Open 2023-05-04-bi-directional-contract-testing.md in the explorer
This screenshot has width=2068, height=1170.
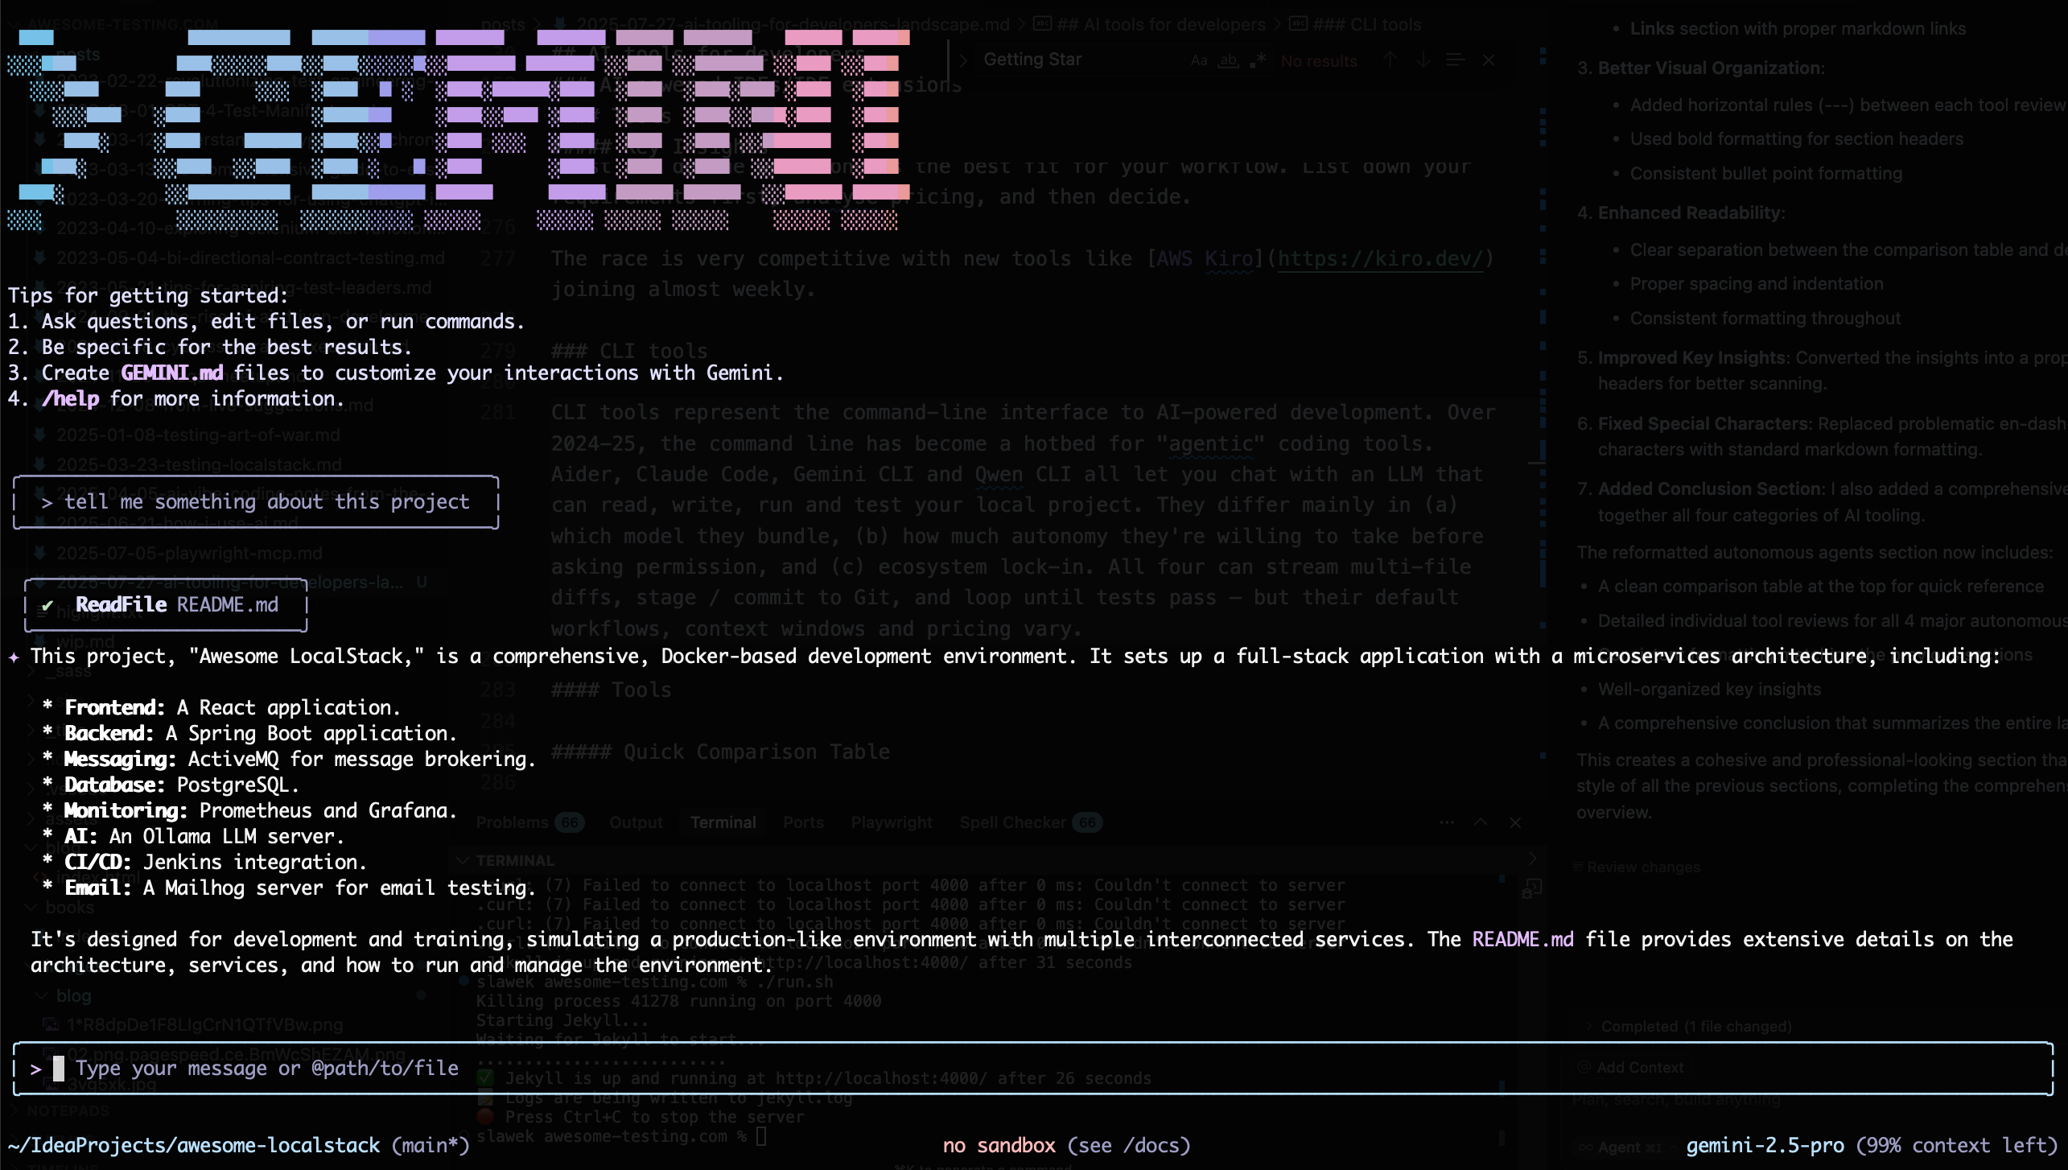tap(250, 258)
